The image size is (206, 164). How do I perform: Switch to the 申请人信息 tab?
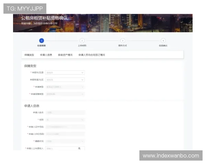46,55
